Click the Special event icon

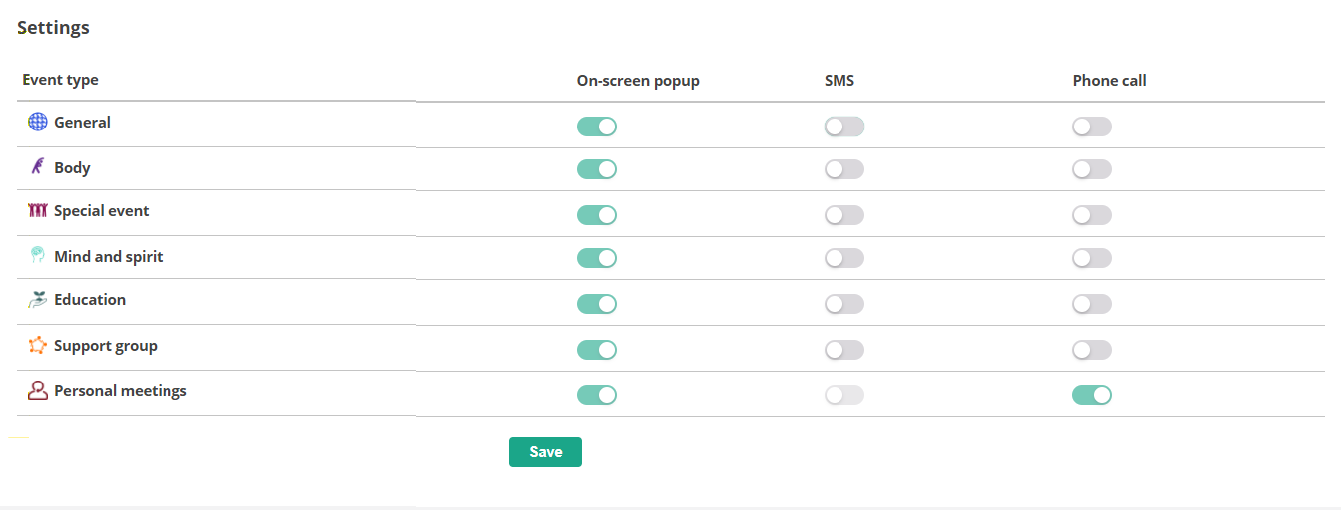(x=38, y=211)
